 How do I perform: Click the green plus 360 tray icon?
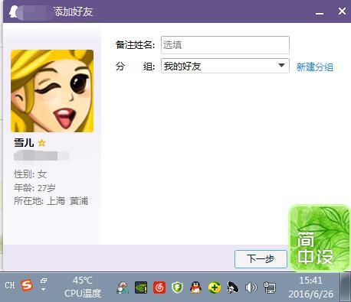point(215,287)
